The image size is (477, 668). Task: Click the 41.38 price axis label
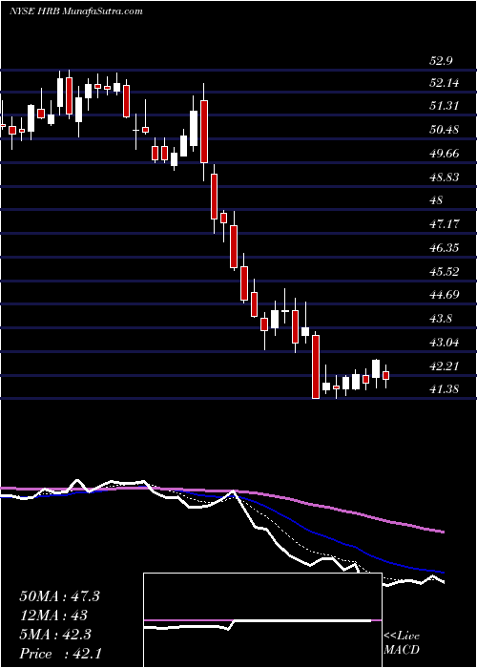click(446, 389)
